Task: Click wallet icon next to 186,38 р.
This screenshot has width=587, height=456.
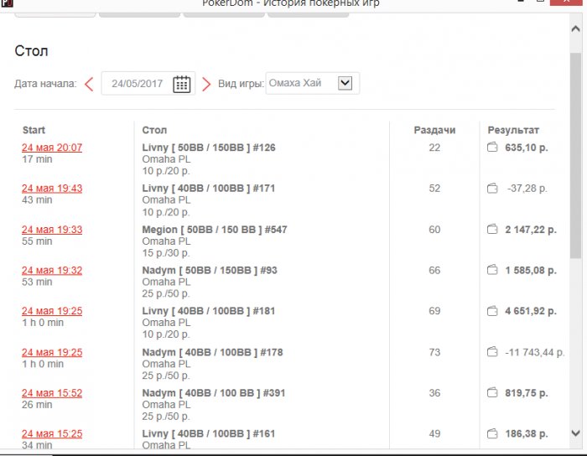Action: [492, 433]
